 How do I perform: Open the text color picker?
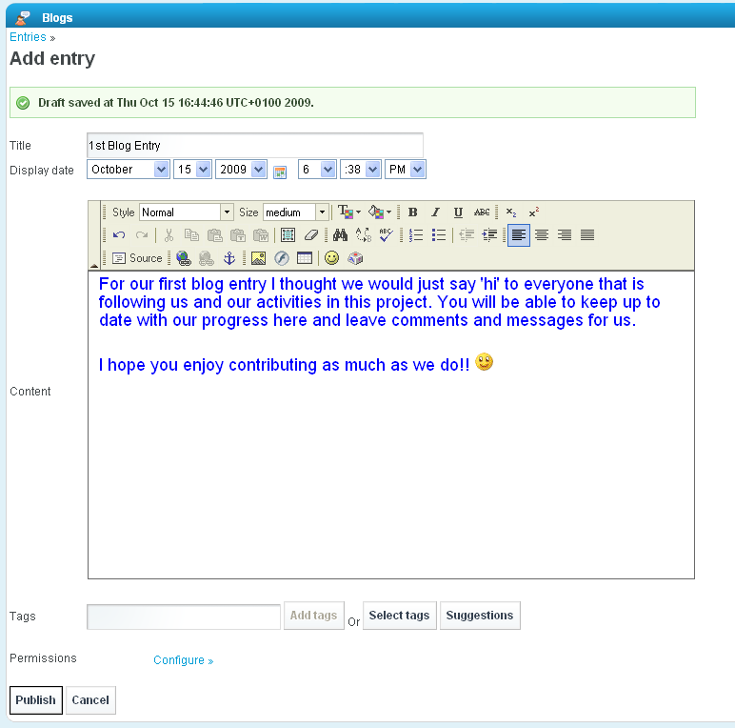(349, 212)
